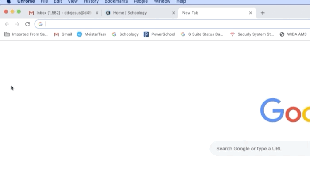Screen dimensions: 310x173
Task: Click the Google logo
Action: pyautogui.click(x=285, y=110)
